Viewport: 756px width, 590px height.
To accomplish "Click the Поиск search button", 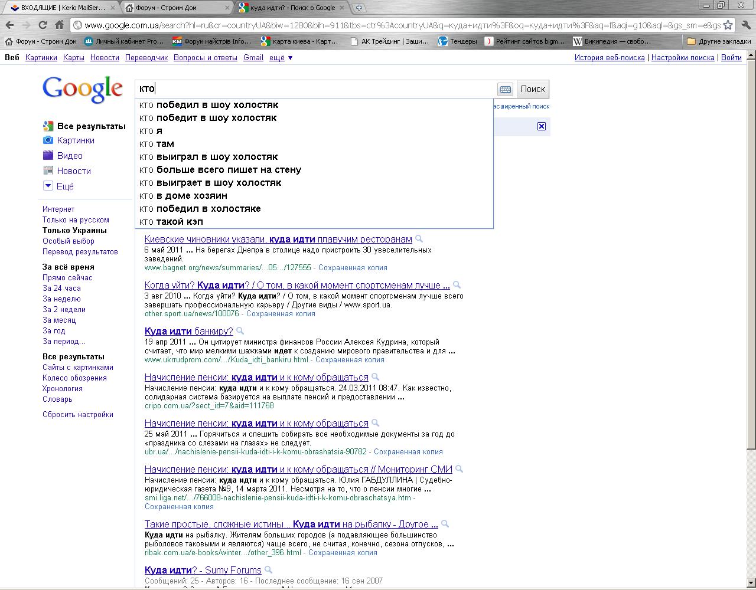I will 533,89.
